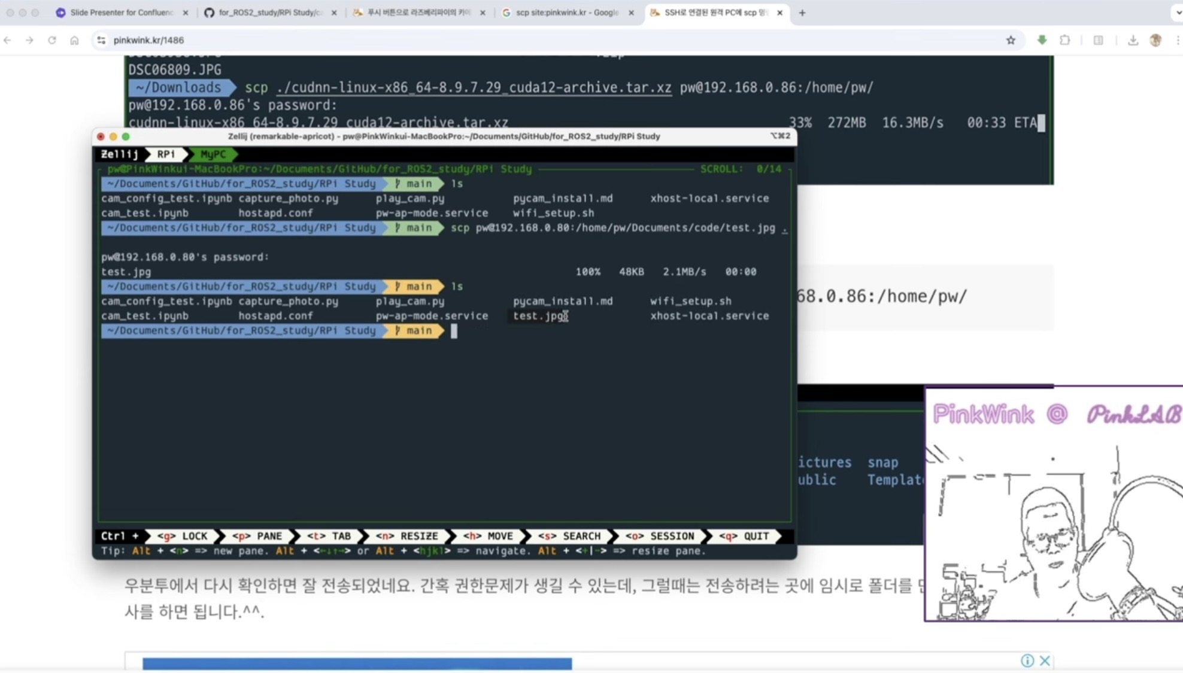Screen dimensions: 1183x673
Task: Click the green download arrow extension icon
Action: pyautogui.click(x=1042, y=40)
